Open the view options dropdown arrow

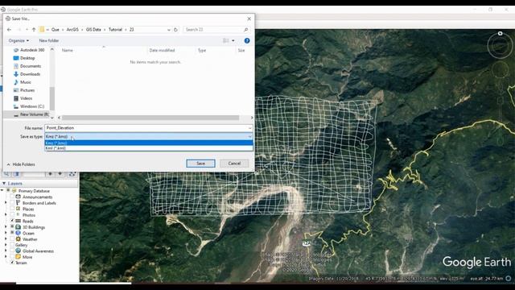233,40
